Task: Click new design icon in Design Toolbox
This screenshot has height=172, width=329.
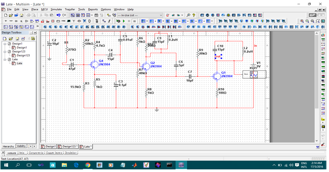Action: pos(5,39)
